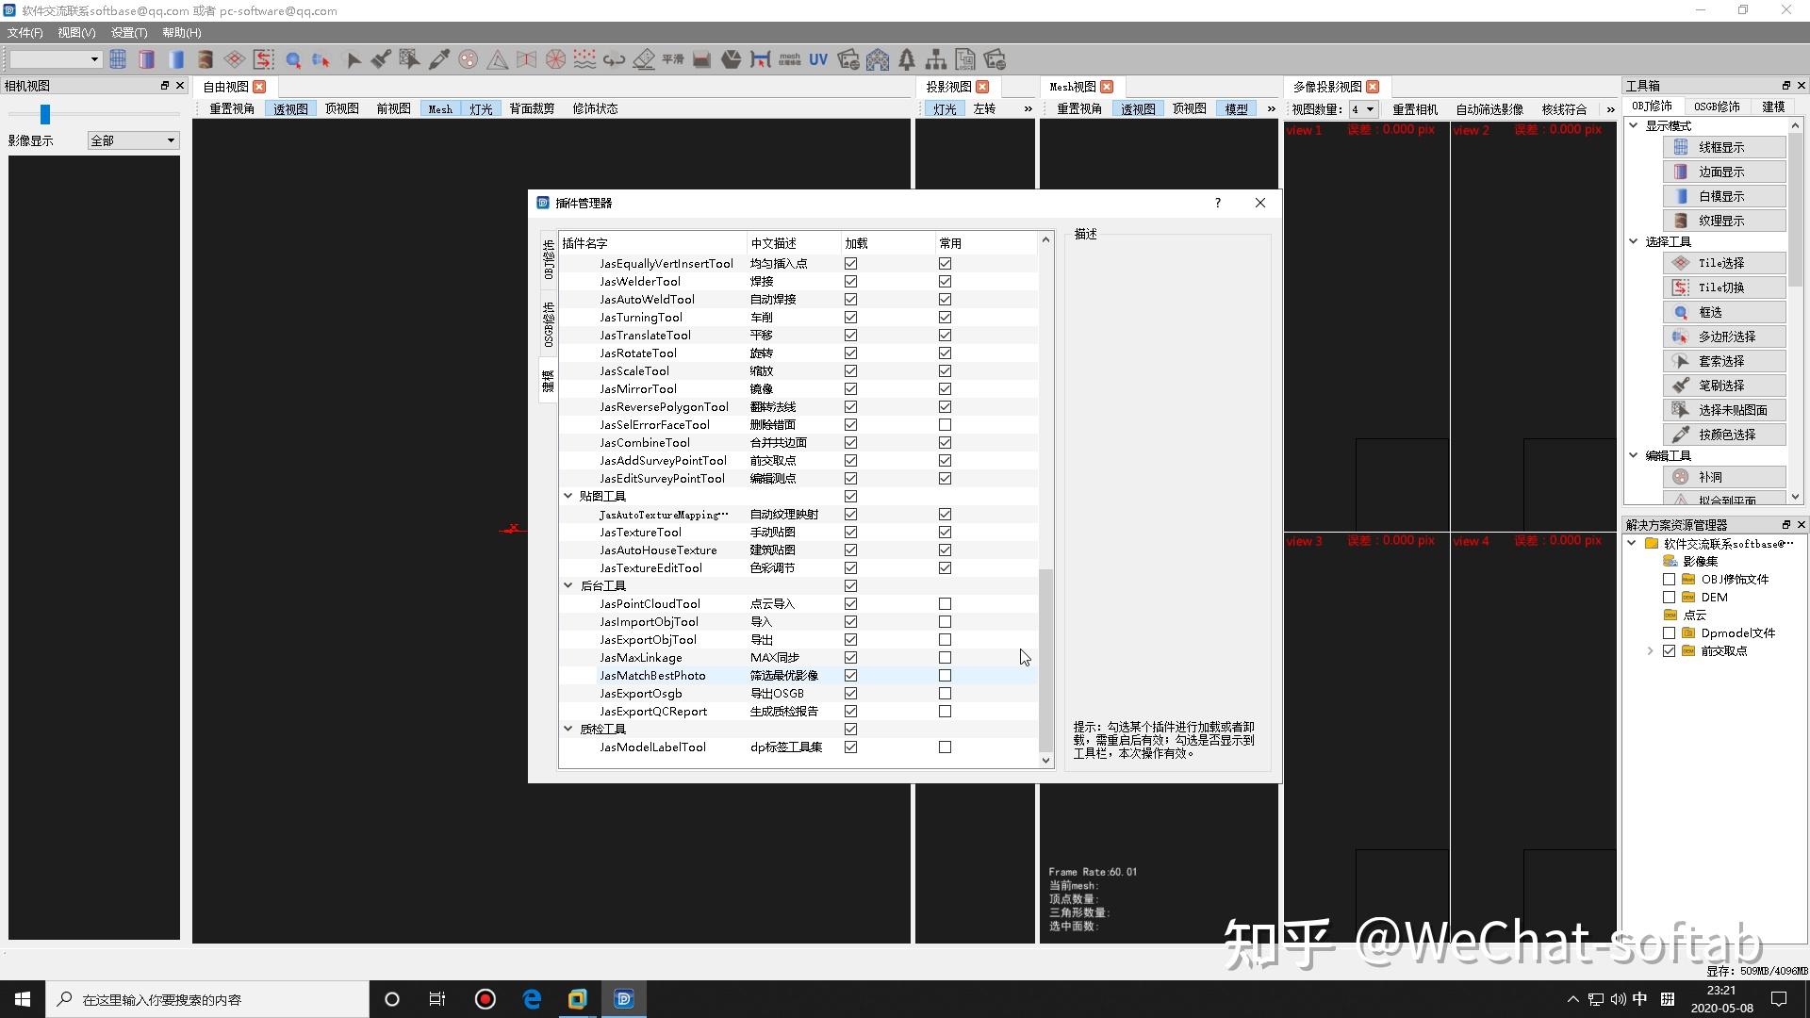Uncheck 加载 checkbox for JasPointCloudTool
This screenshot has height=1018, width=1810.
tap(850, 604)
